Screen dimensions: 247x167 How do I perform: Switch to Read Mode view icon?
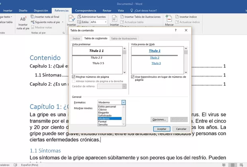pos(223,165)
